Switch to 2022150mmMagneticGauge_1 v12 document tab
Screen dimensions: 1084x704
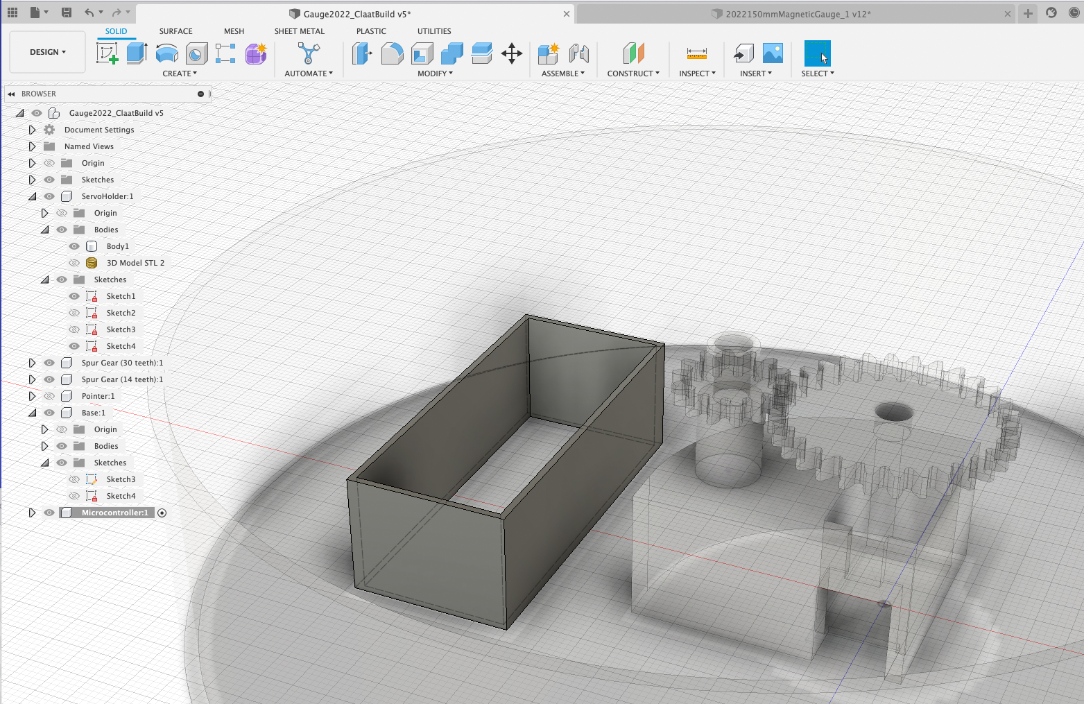click(798, 14)
